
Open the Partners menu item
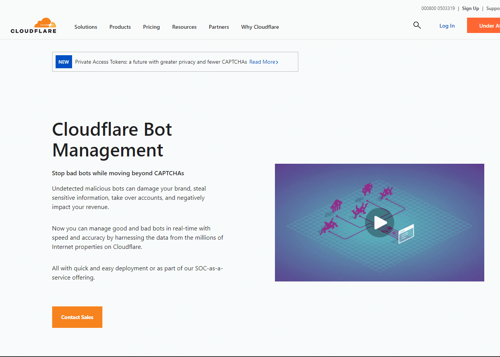point(219,27)
